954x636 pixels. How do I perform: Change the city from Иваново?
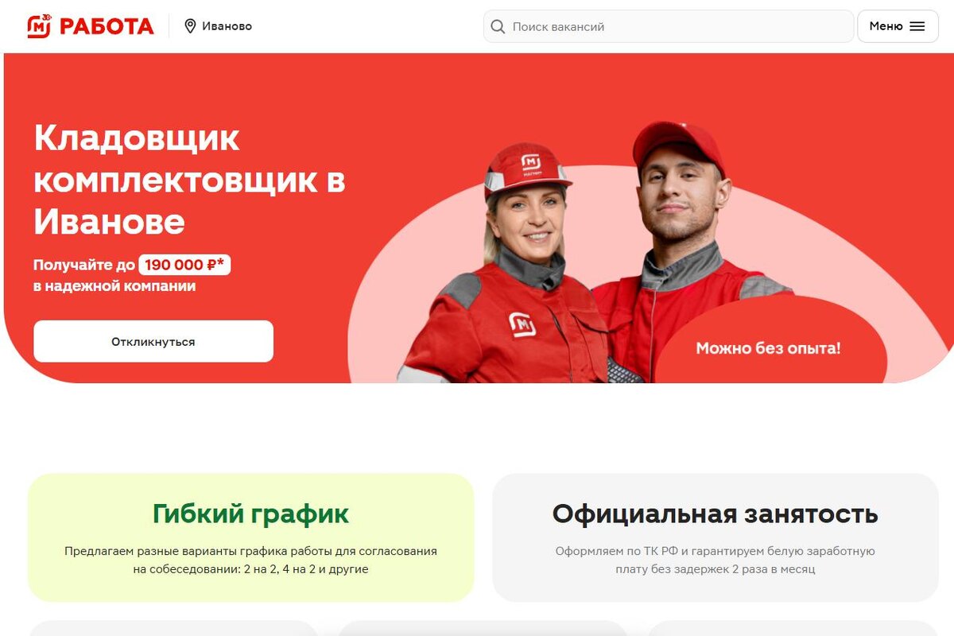[227, 26]
